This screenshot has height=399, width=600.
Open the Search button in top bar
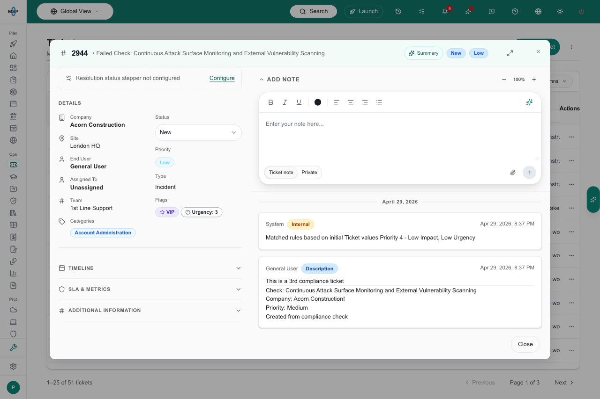tap(314, 11)
